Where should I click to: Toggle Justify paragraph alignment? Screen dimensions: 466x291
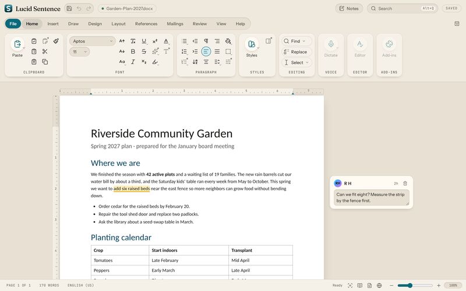[x=217, y=51]
